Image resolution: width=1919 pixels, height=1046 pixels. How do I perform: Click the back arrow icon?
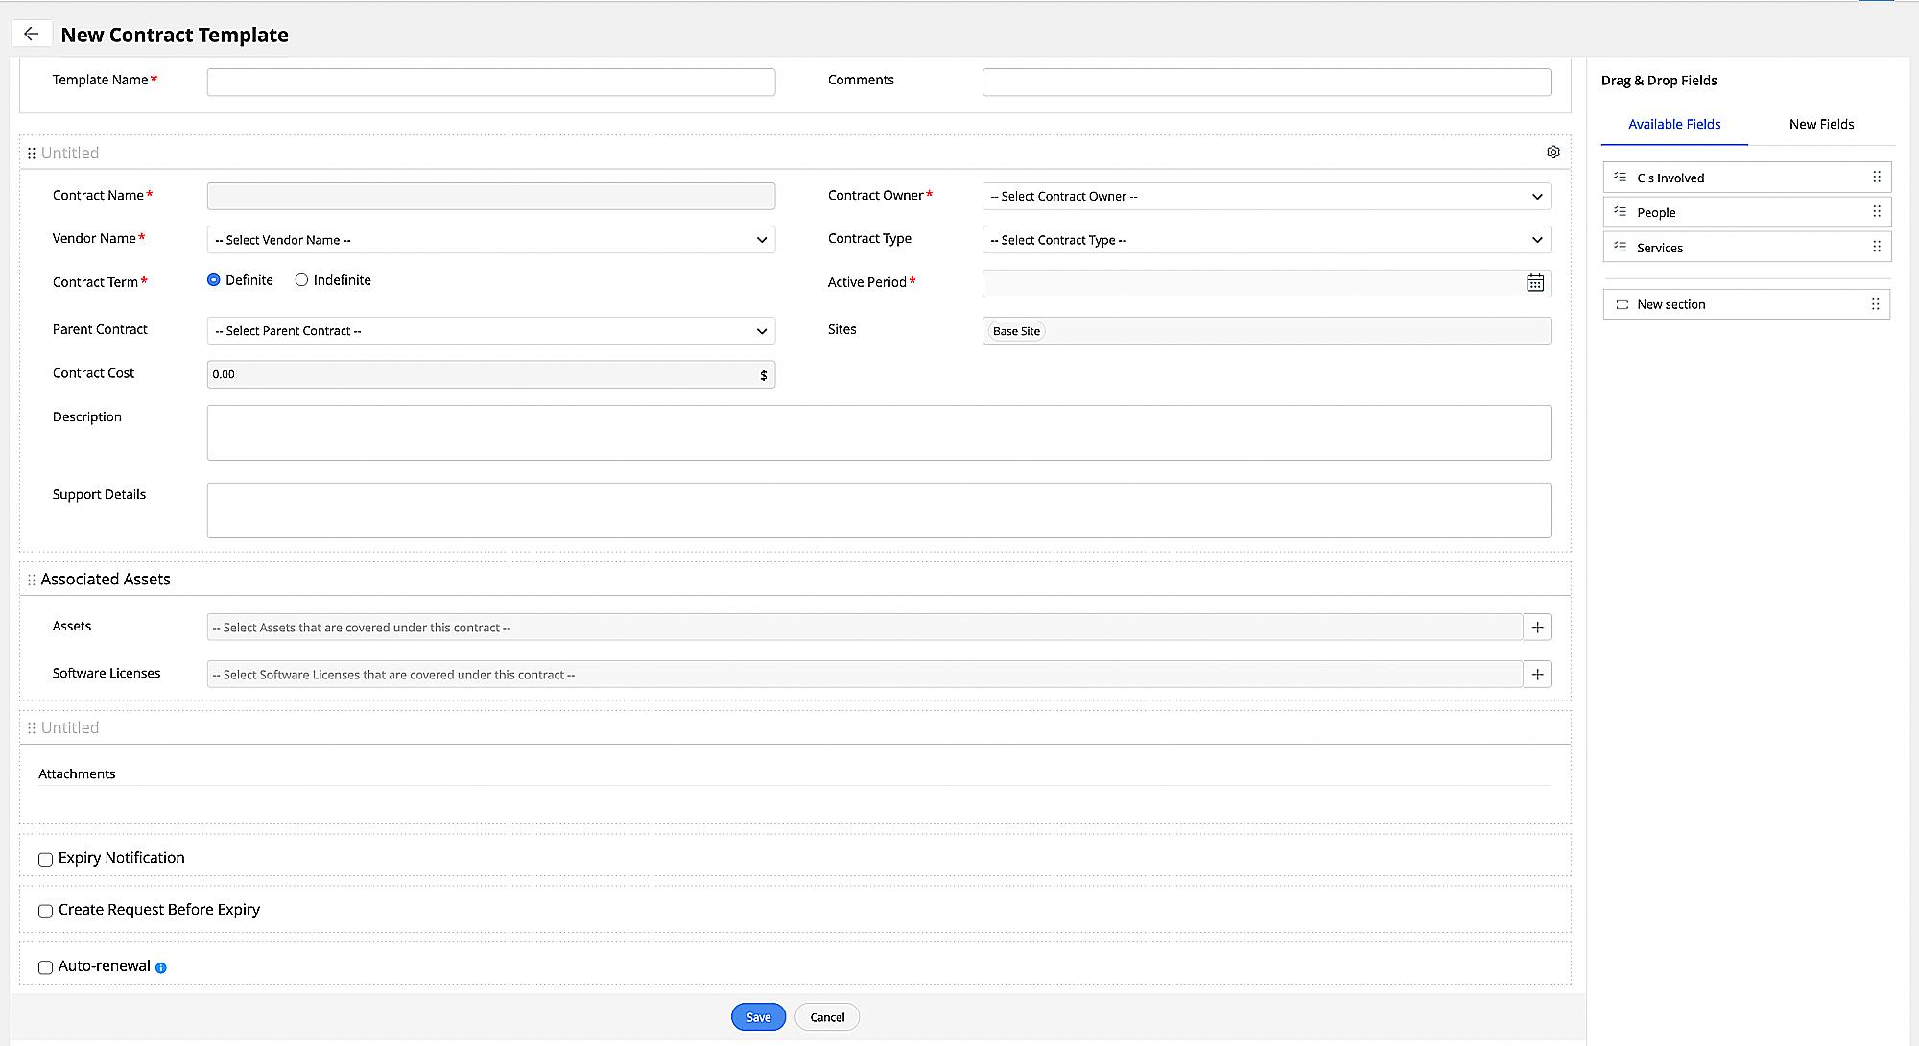(32, 35)
